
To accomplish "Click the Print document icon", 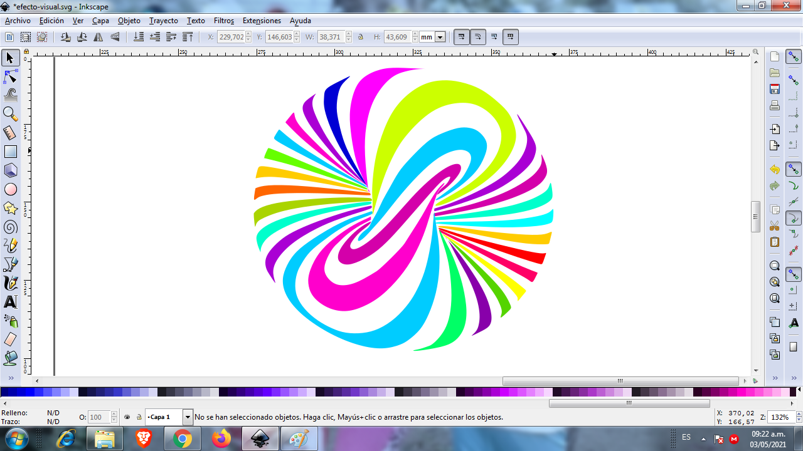I will (775, 105).
